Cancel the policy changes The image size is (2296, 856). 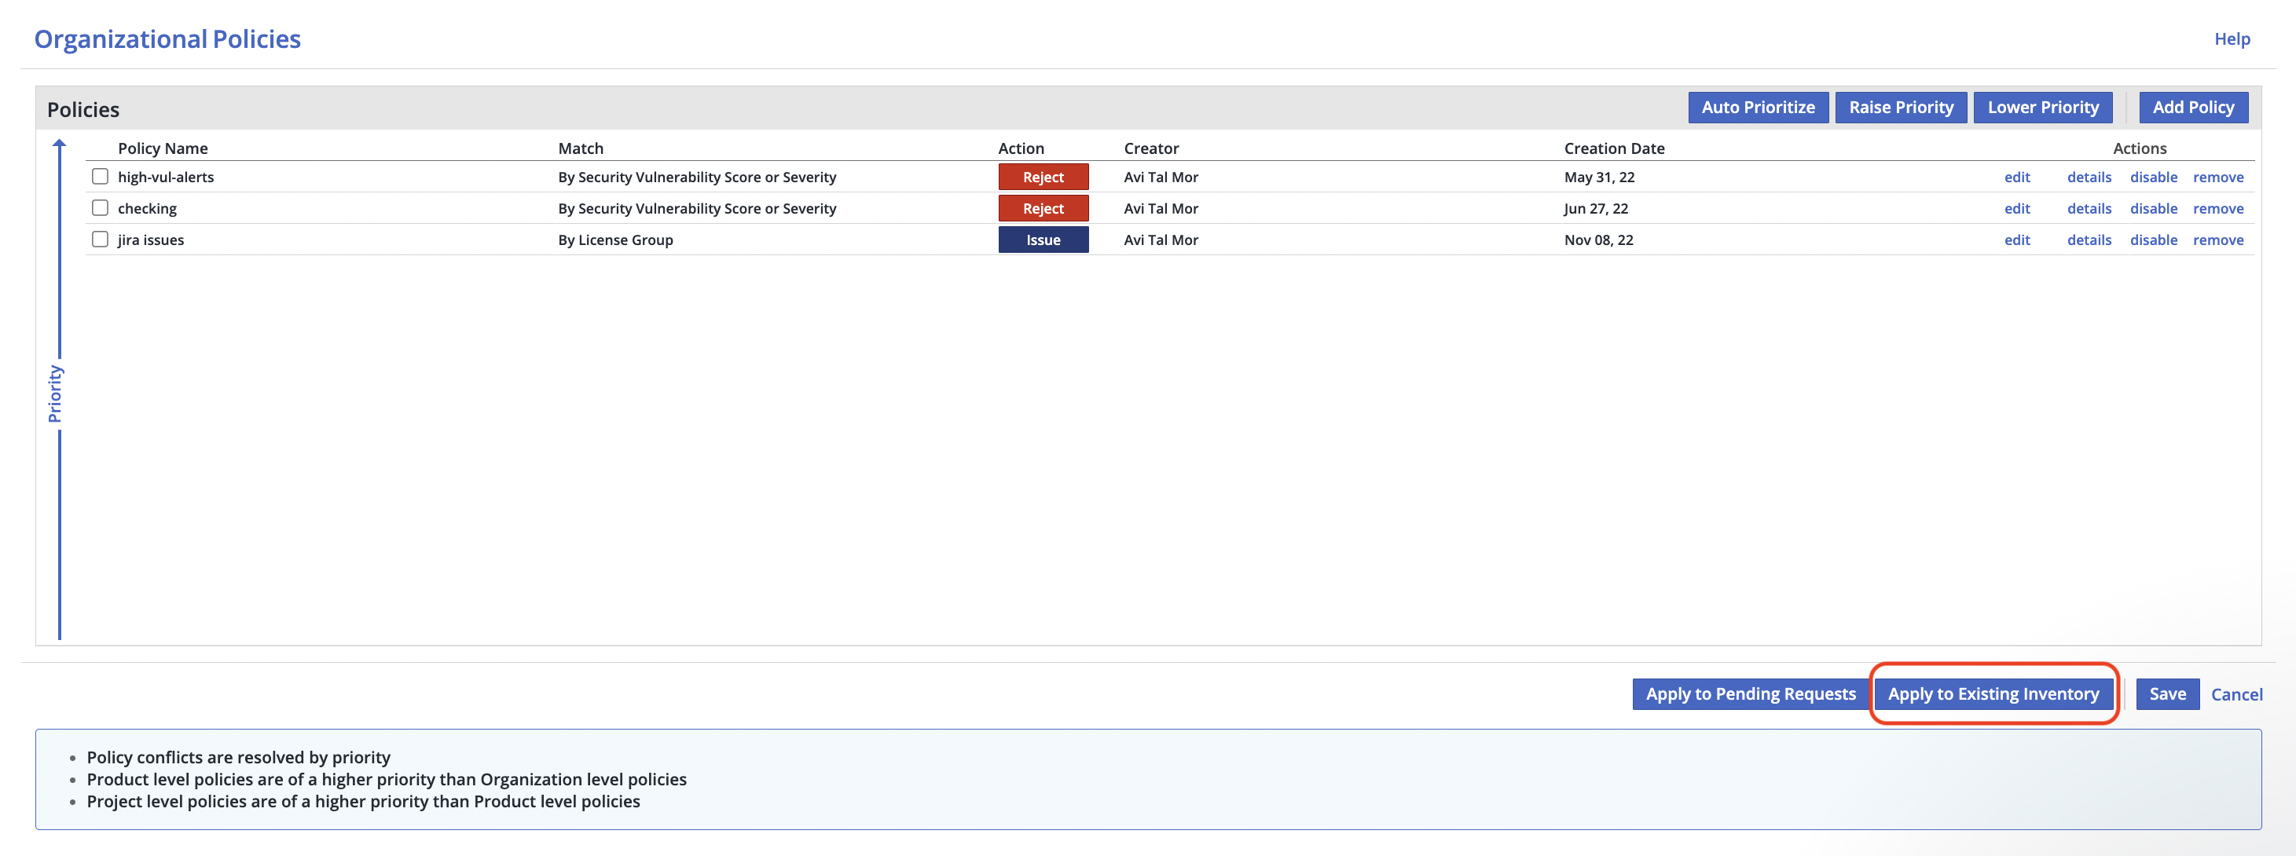pyautogui.click(x=2235, y=695)
